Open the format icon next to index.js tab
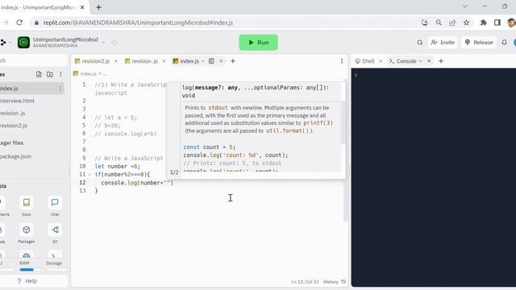This screenshot has width=516, height=290. click(211, 61)
